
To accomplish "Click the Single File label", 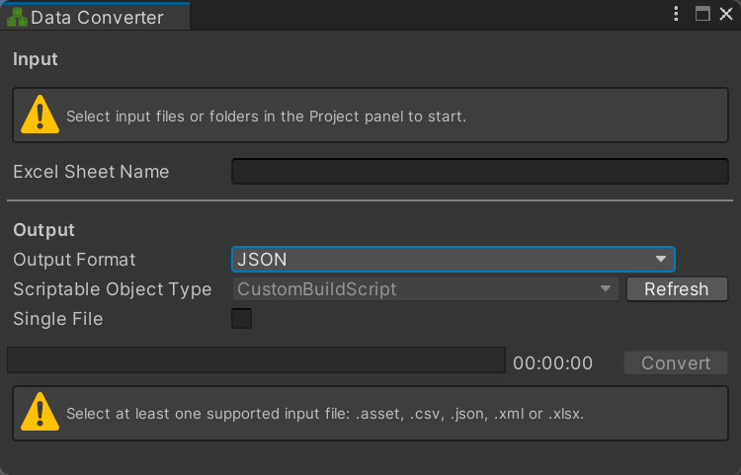I will point(58,319).
